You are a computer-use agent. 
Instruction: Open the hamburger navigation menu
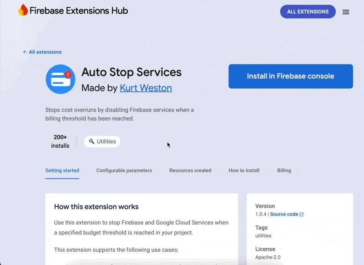click(346, 12)
